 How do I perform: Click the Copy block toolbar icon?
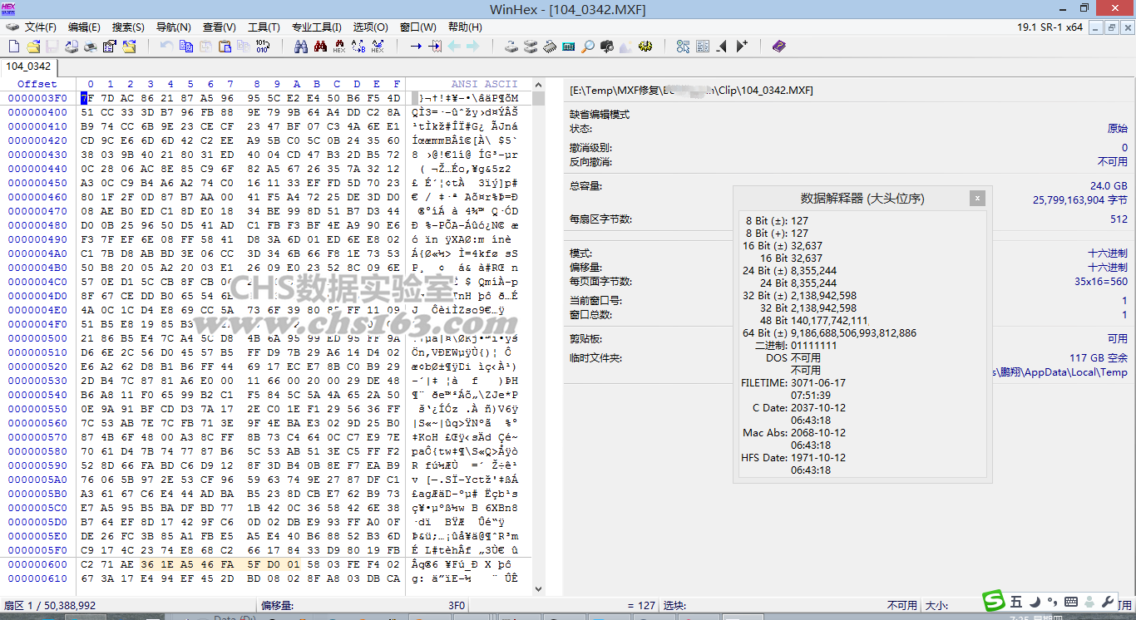coord(185,47)
